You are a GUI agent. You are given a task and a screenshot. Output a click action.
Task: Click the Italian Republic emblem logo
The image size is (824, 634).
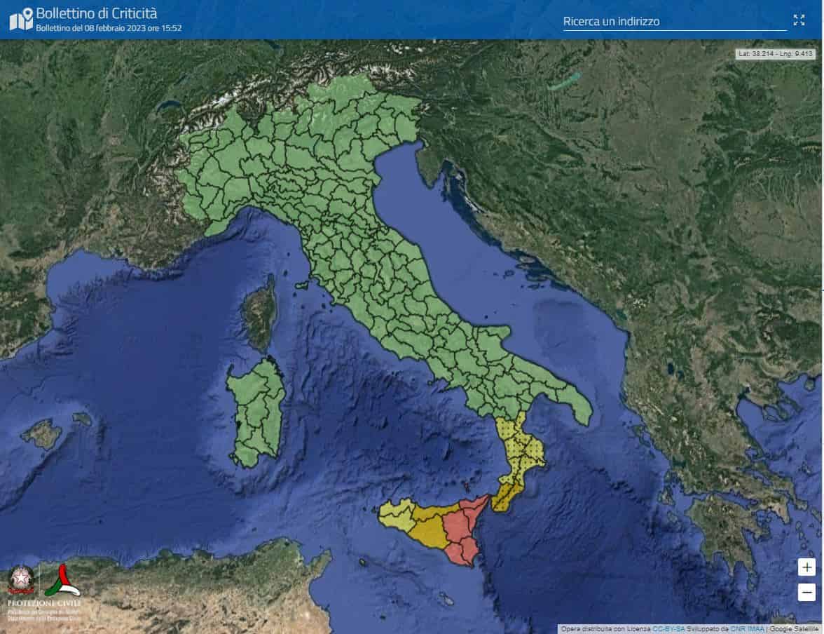pos(22,580)
